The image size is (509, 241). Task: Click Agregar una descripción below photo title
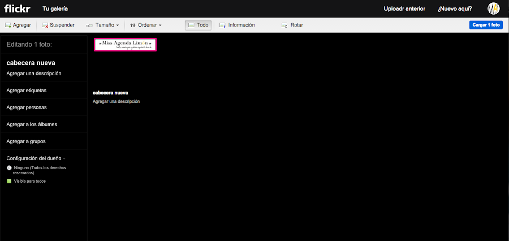click(116, 101)
